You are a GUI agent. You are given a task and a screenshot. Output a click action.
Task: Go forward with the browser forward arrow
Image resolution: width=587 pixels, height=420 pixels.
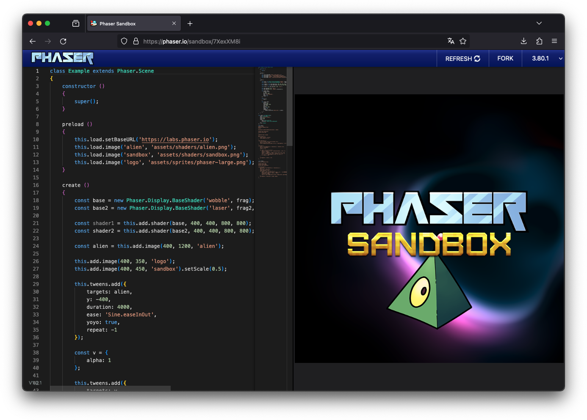[48, 41]
